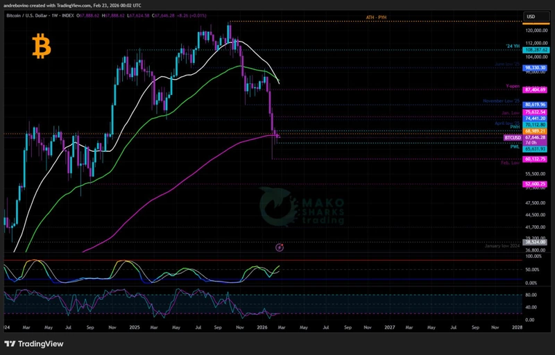Click the 65,631.93 PWL price label
This screenshot has width=555, height=355.
coord(536,148)
